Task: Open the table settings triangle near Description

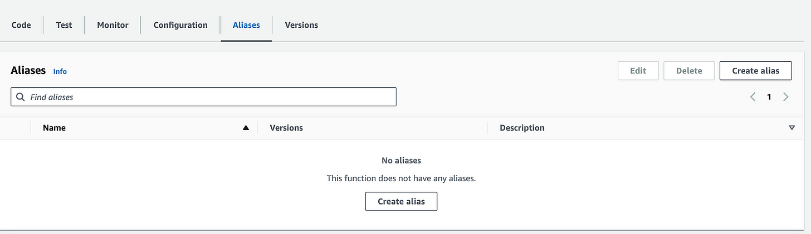Action: click(x=792, y=128)
